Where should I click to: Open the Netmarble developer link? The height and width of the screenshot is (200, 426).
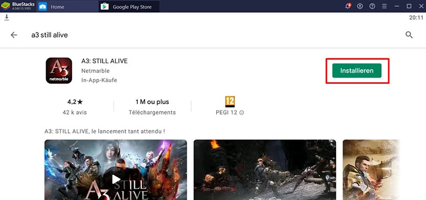click(95, 71)
